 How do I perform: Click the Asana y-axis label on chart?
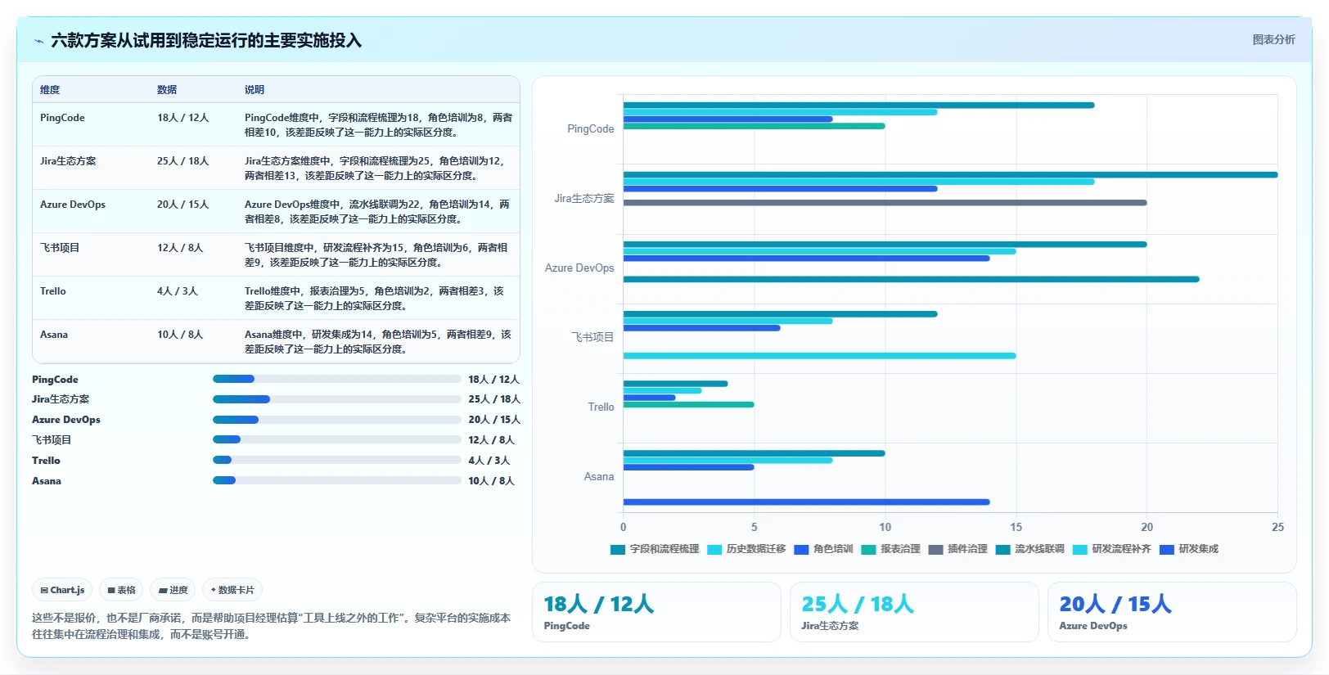(x=599, y=476)
